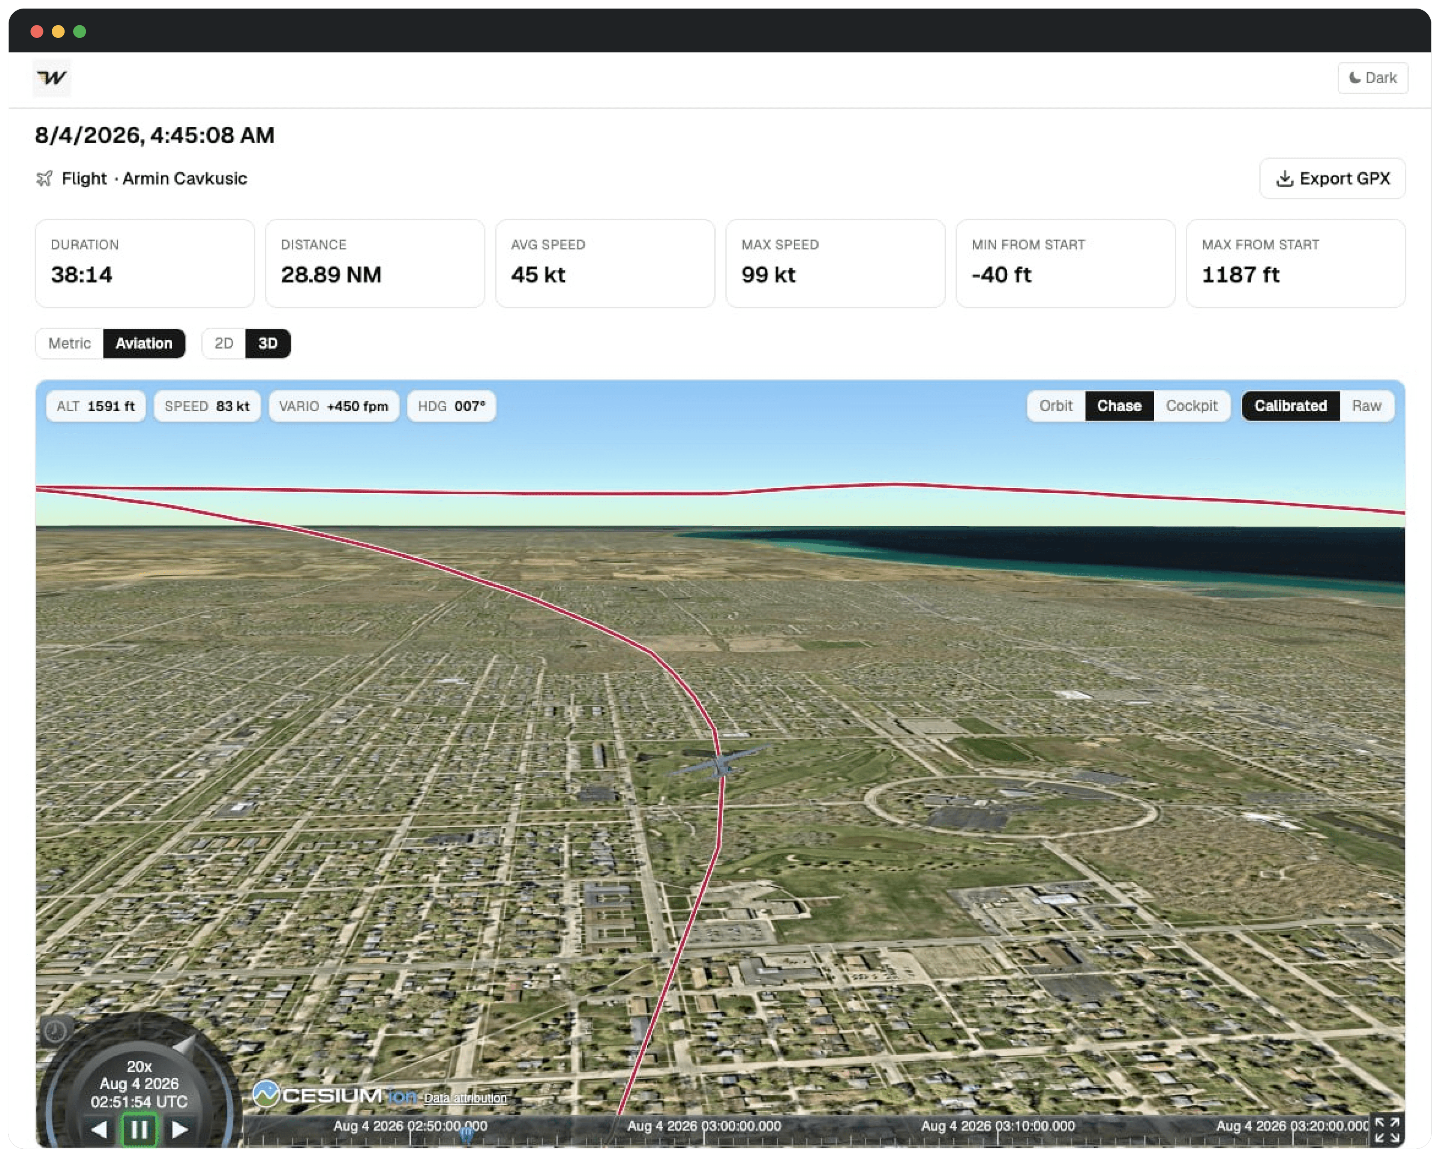The image size is (1440, 1157).
Task: Toggle fullscreen map view
Action: tap(1387, 1130)
